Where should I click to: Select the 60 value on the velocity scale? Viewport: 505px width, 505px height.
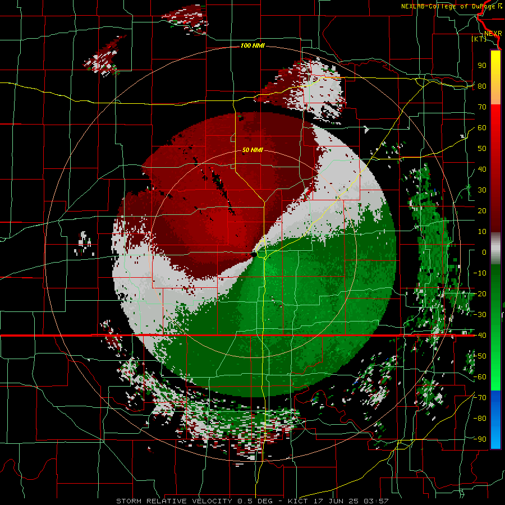click(482, 127)
